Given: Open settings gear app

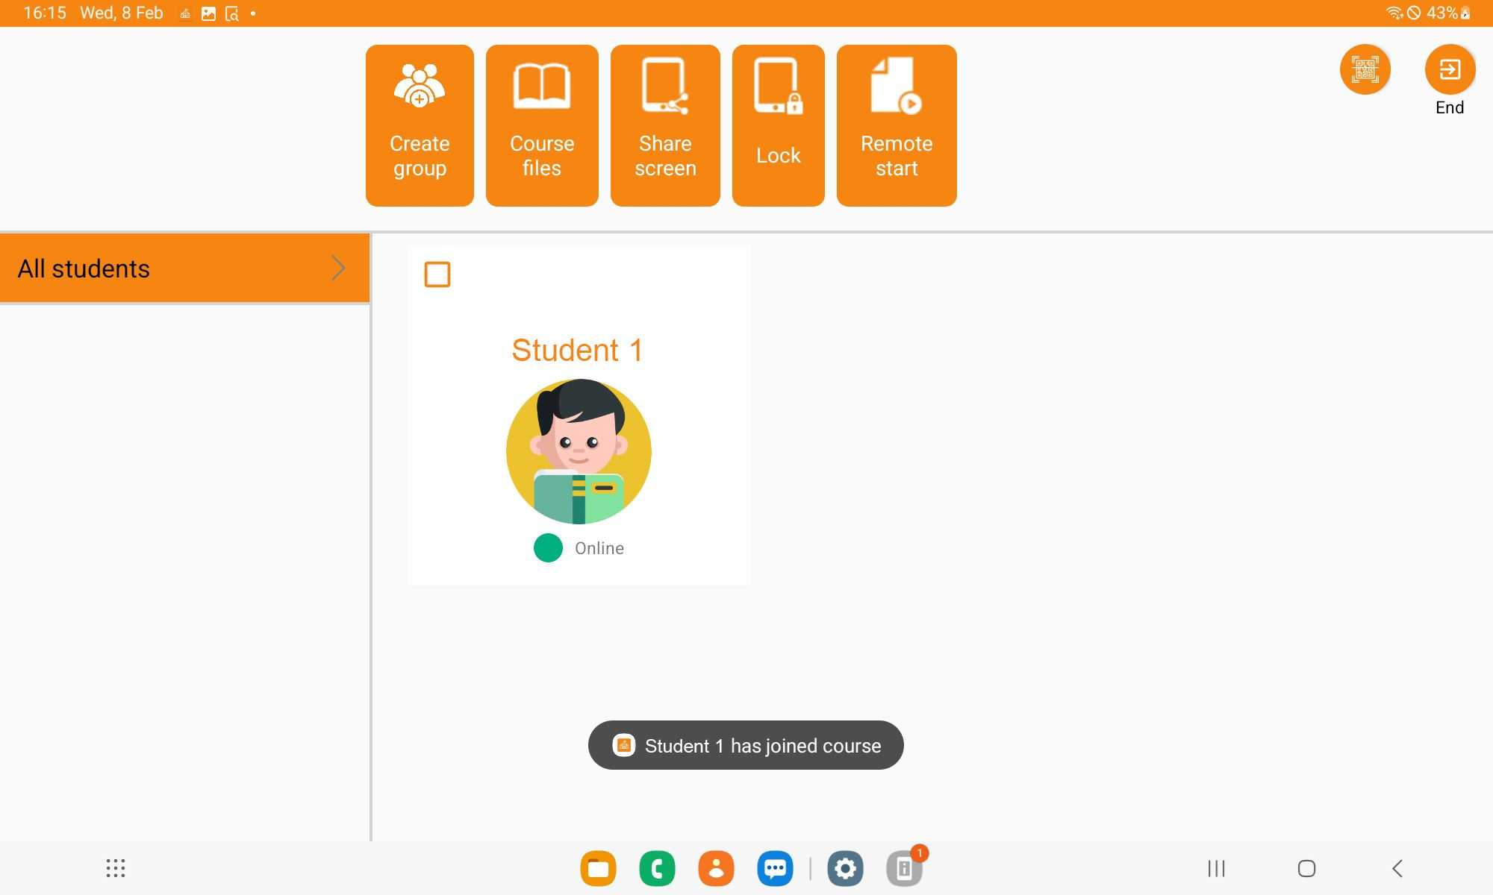Looking at the screenshot, I should [x=844, y=868].
